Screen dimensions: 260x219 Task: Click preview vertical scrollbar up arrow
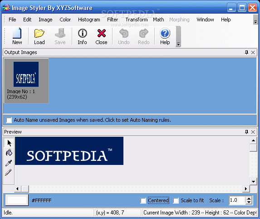pos(253,141)
